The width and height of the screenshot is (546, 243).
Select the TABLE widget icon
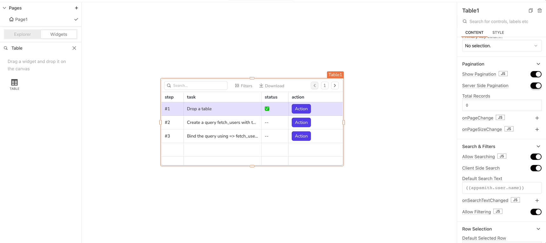[14, 84]
